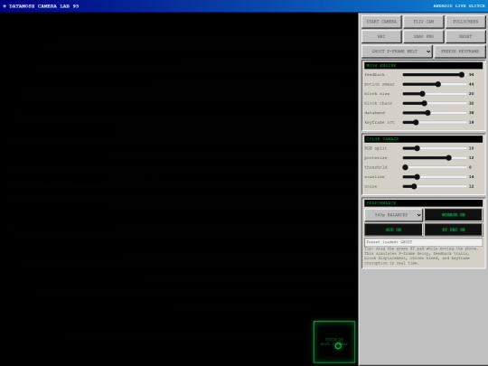The image size is (488, 366).
Task: Click the motion smear value 44
Action: click(471, 84)
